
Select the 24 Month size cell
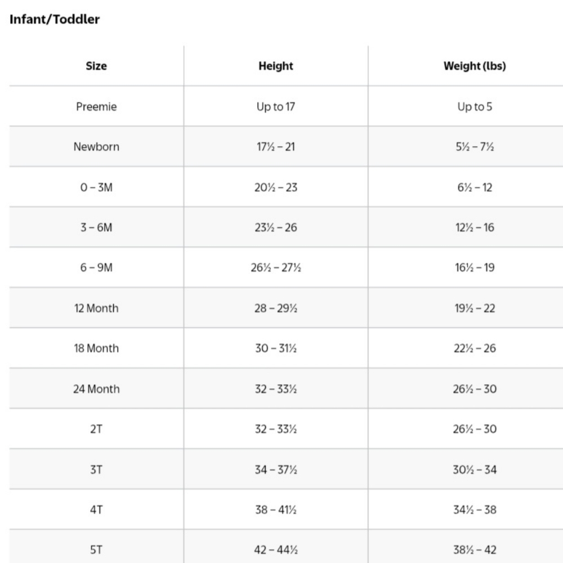[x=96, y=389]
